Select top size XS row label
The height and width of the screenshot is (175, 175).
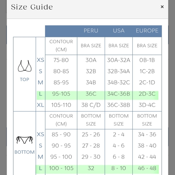tap(40, 60)
